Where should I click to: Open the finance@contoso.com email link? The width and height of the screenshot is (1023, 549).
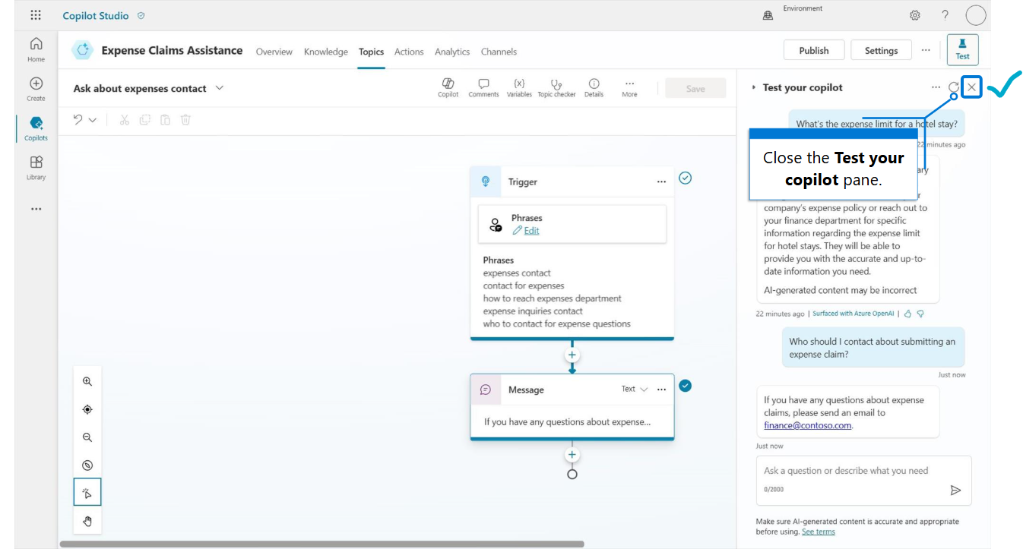(x=808, y=426)
